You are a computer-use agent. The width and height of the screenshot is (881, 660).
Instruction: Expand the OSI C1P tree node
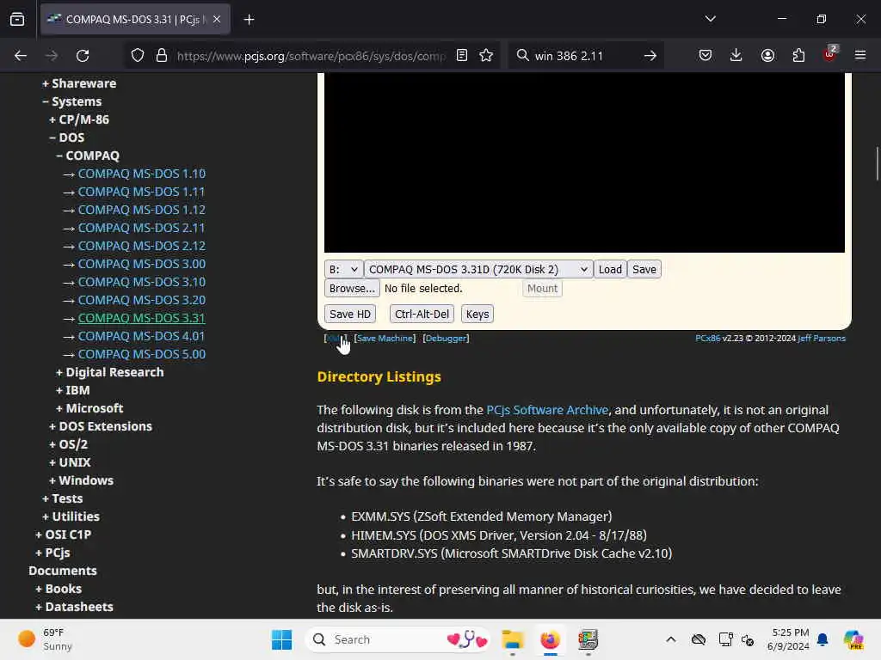63,535
